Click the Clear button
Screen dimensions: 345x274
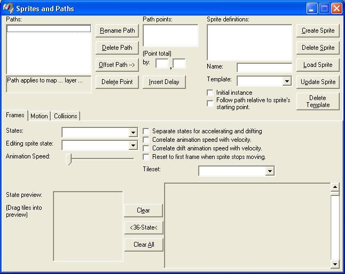tap(144, 210)
